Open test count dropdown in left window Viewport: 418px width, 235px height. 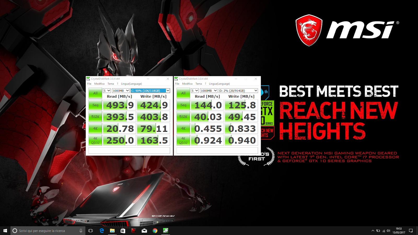(x=107, y=91)
